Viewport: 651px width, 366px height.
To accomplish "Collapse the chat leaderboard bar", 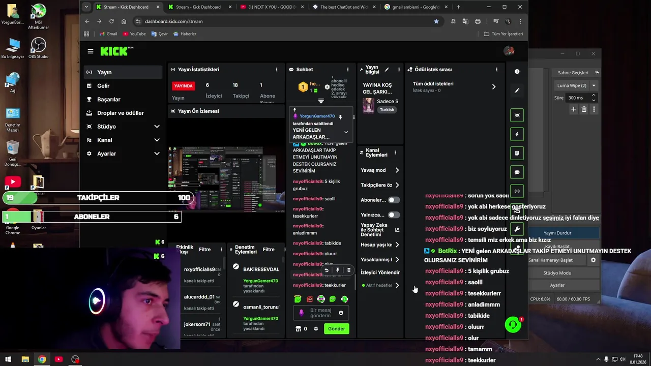I will click(x=321, y=101).
